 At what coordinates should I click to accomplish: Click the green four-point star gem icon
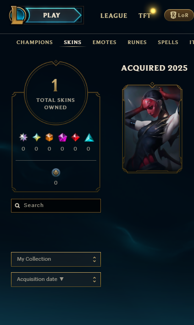coord(36,137)
